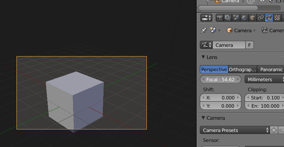Toggle fake user F button for Camera

coord(250,45)
